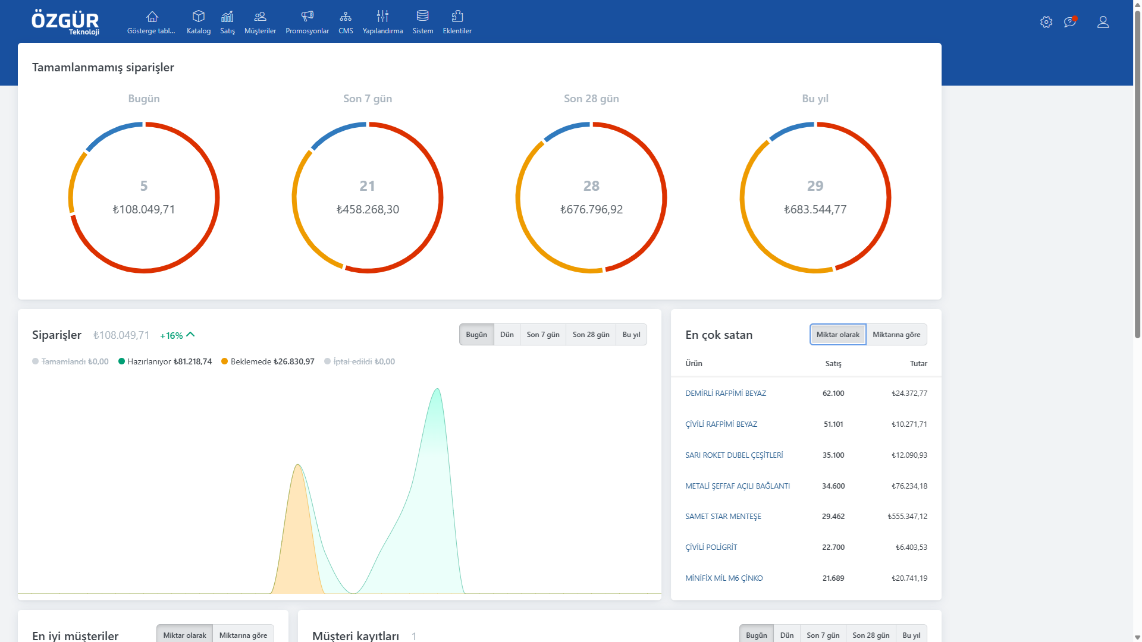
Task: Toggle Tamamlandı series in orders chart
Action: click(x=70, y=361)
